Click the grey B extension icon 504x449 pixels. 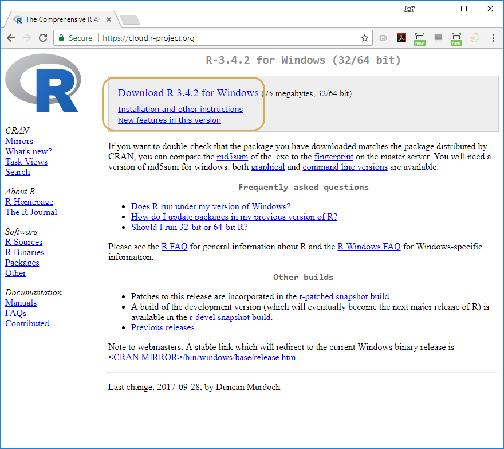pos(383,38)
